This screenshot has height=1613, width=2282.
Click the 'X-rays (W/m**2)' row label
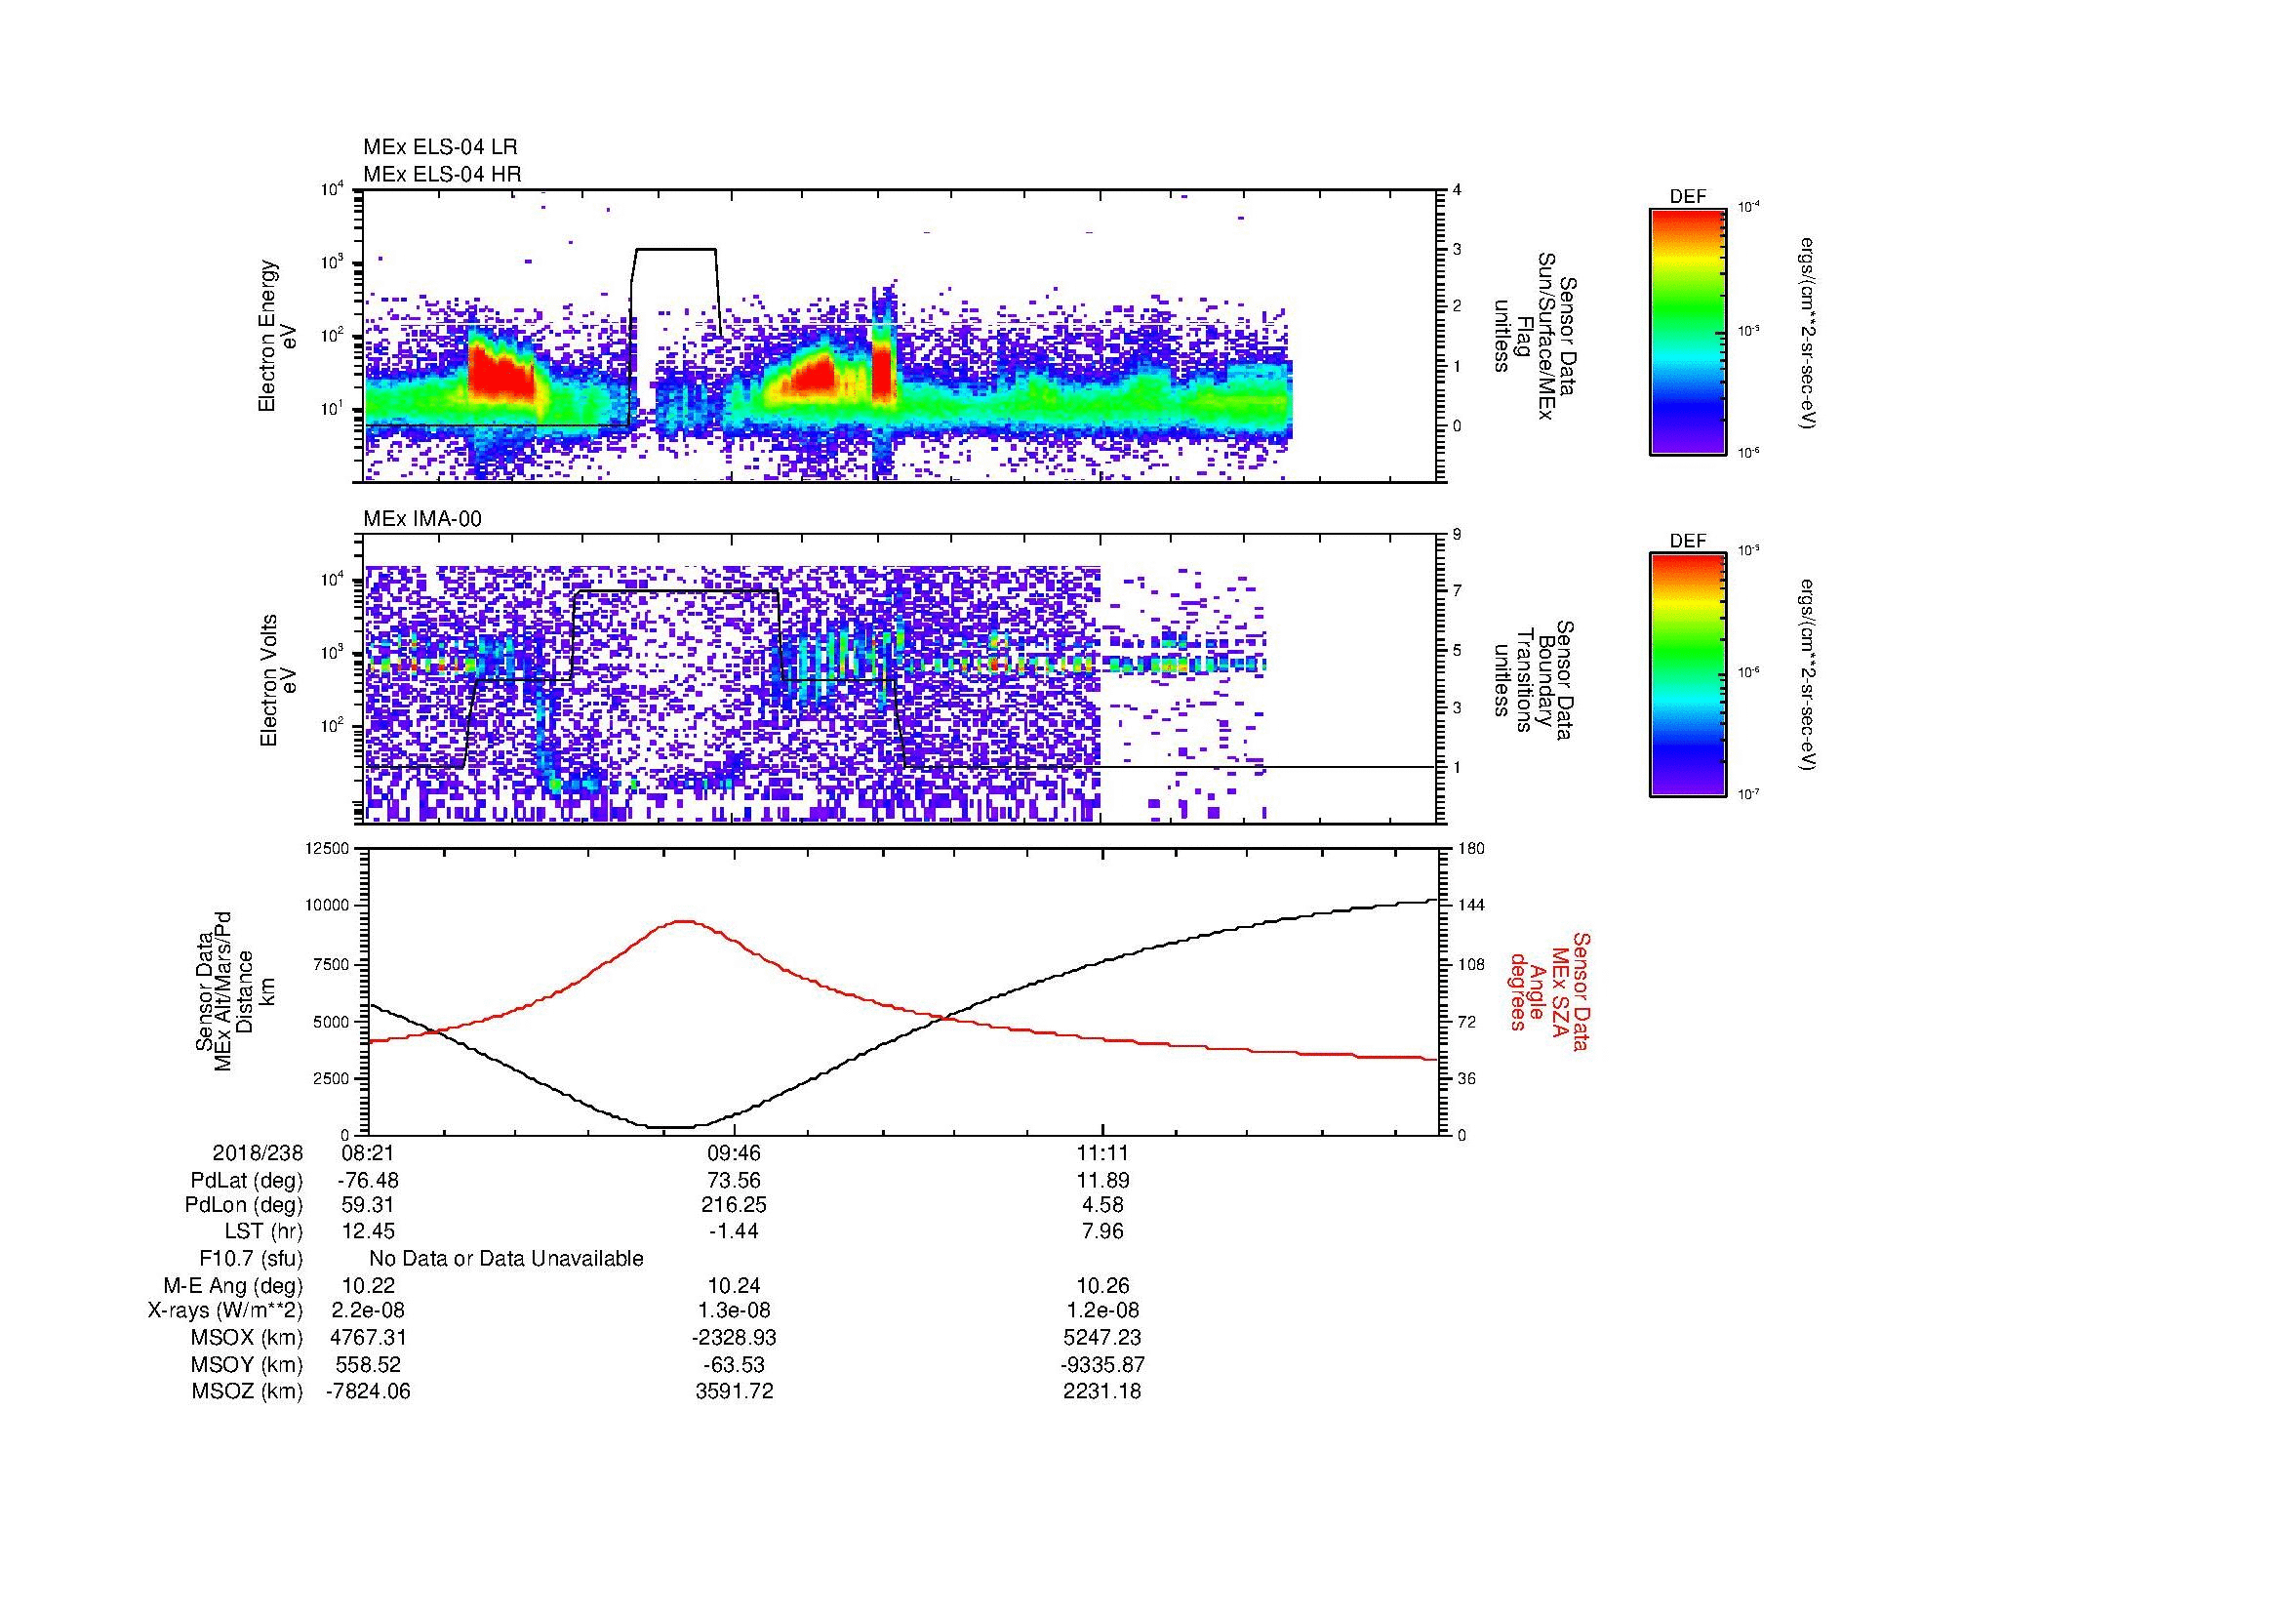pyautogui.click(x=225, y=1311)
